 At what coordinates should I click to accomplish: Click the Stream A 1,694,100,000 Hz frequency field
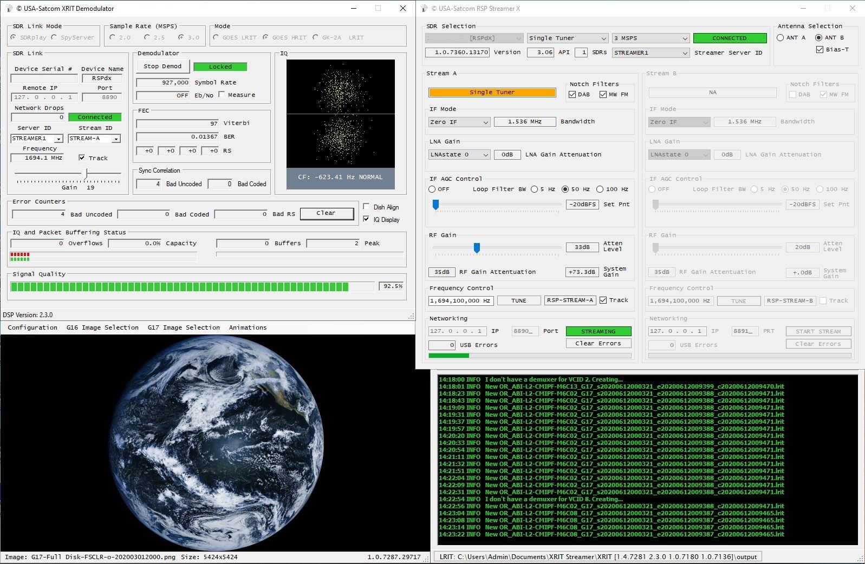(x=460, y=300)
